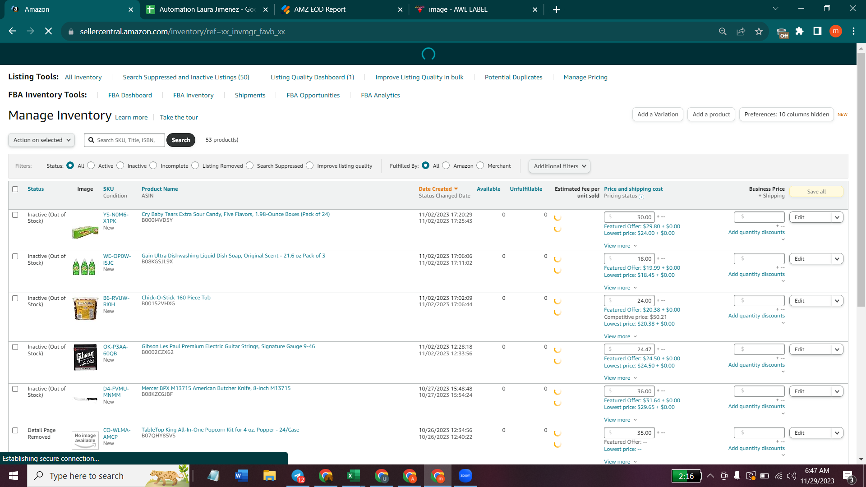Viewport: 866px width, 487px height.
Task: Click the page vertical scrollbar
Action: pyautogui.click(x=861, y=180)
